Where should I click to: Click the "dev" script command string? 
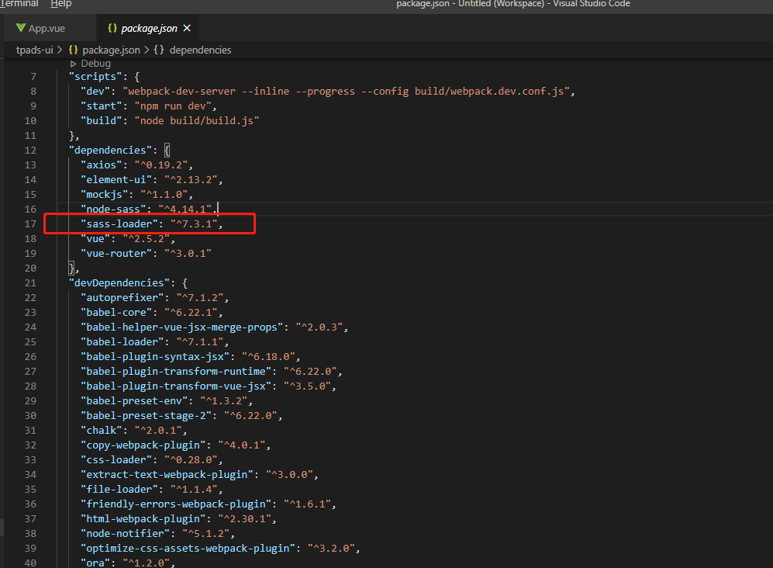(347, 92)
